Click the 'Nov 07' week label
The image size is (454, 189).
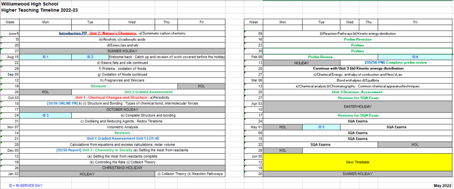coord(10,127)
